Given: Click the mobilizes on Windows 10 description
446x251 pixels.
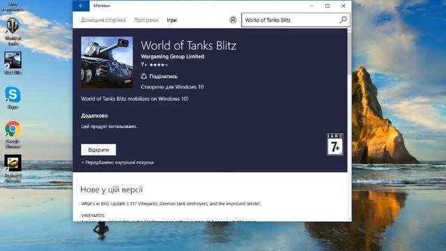Looking at the screenshot, I should (x=134, y=99).
